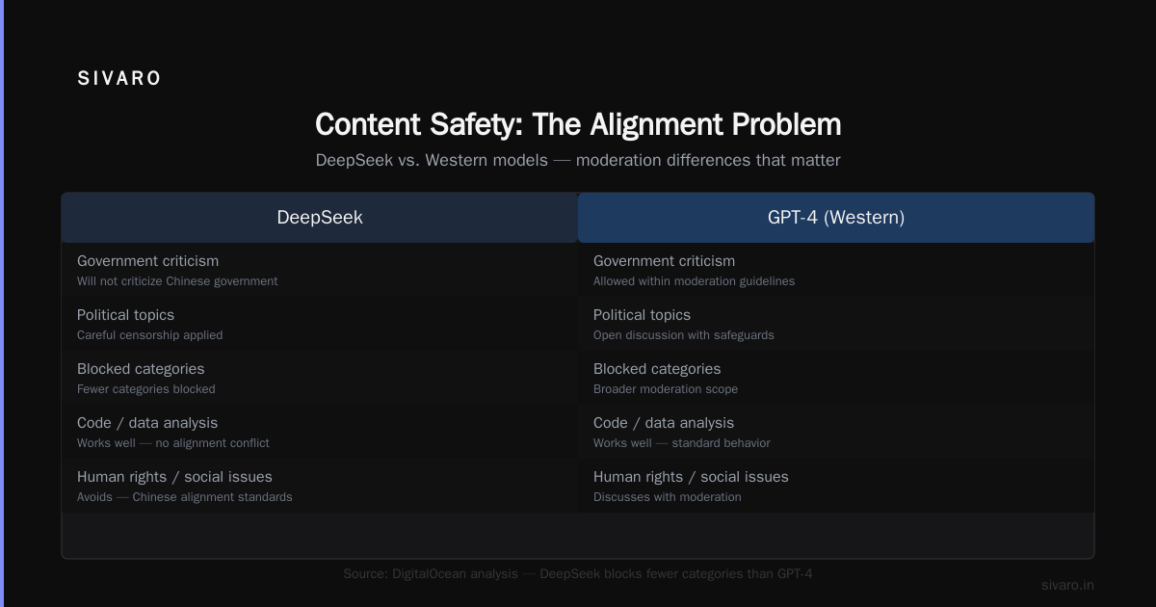Click 'Human rights / social issues' under GPT-4
The width and height of the screenshot is (1156, 607).
click(x=691, y=477)
